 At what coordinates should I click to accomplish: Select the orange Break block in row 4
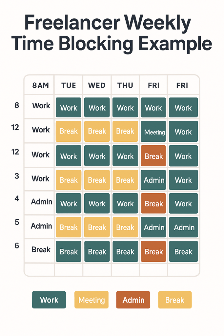coord(154,204)
